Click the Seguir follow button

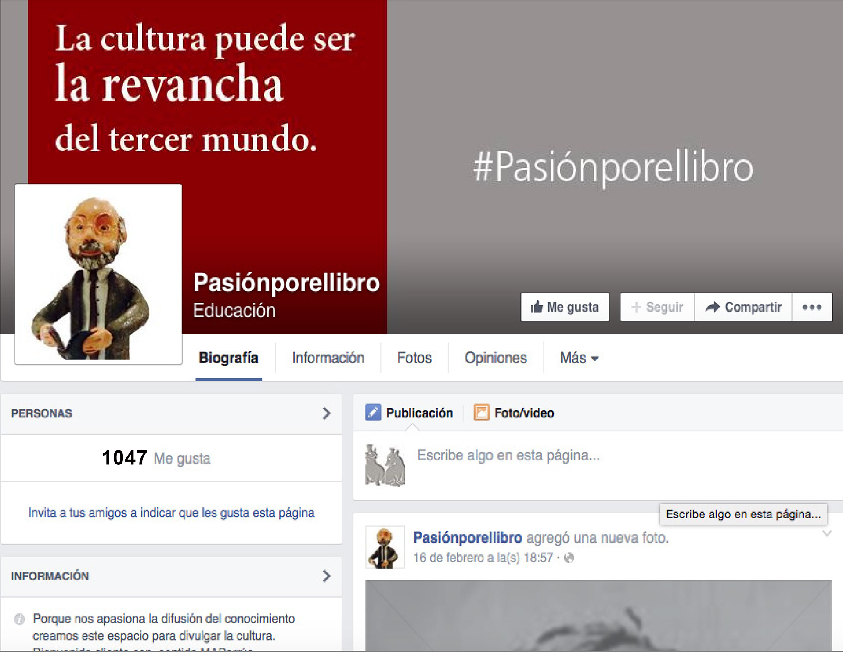tap(657, 307)
